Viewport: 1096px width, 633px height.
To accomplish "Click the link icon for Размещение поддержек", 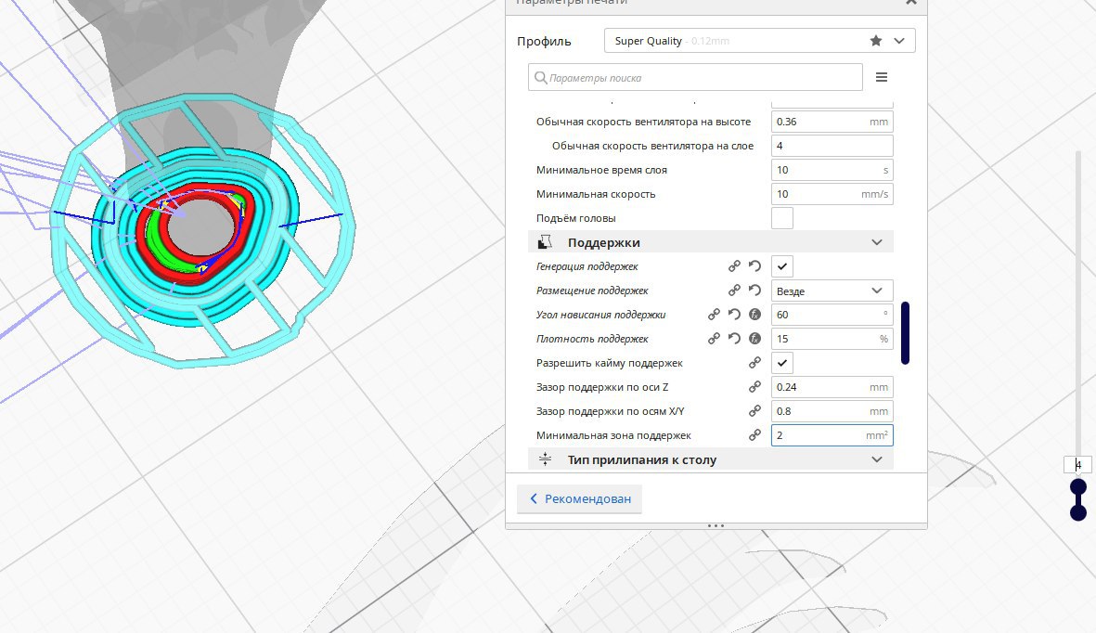I will pyautogui.click(x=734, y=291).
